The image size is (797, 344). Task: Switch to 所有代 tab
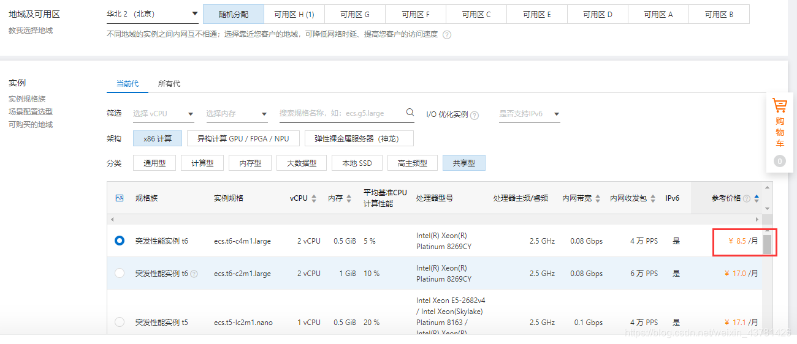169,84
